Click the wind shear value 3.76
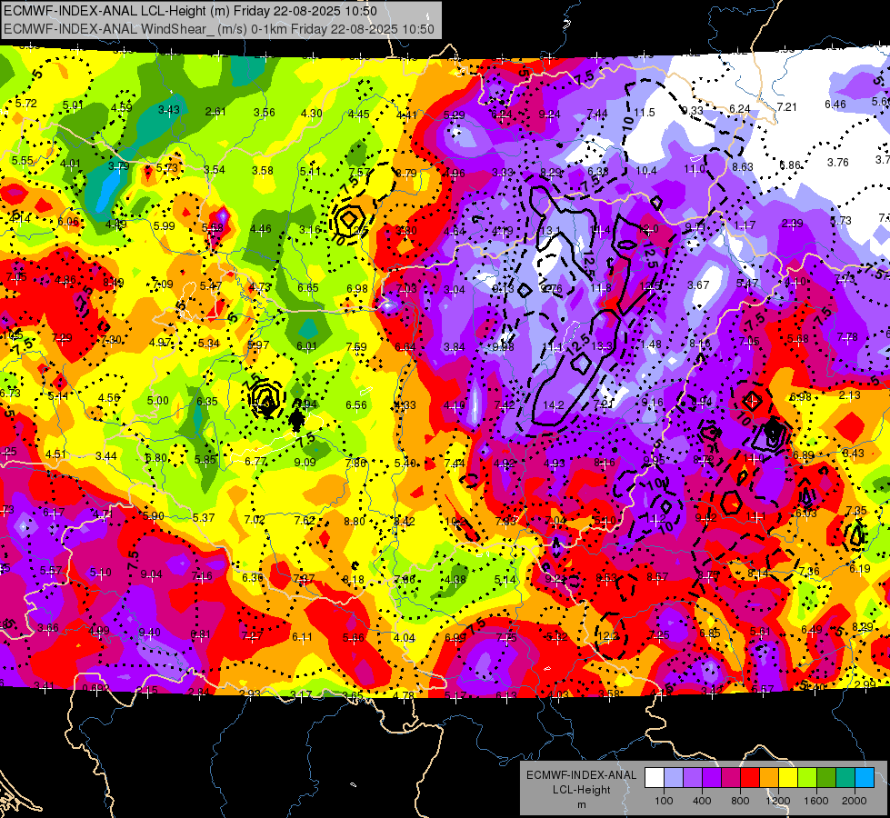Screen dimensions: 890x818 [x=838, y=163]
